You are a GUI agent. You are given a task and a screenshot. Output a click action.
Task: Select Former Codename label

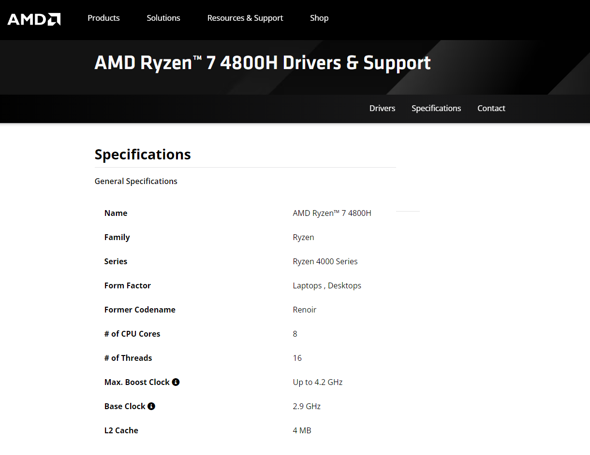[x=140, y=310]
